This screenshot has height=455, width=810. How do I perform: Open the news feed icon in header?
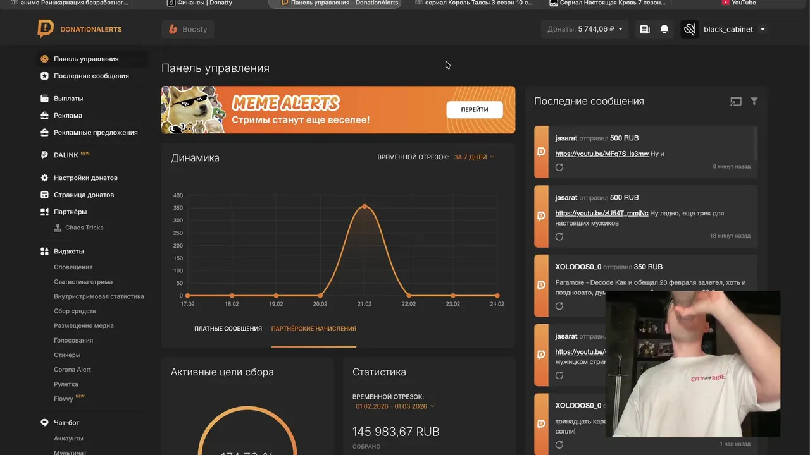[645, 29]
